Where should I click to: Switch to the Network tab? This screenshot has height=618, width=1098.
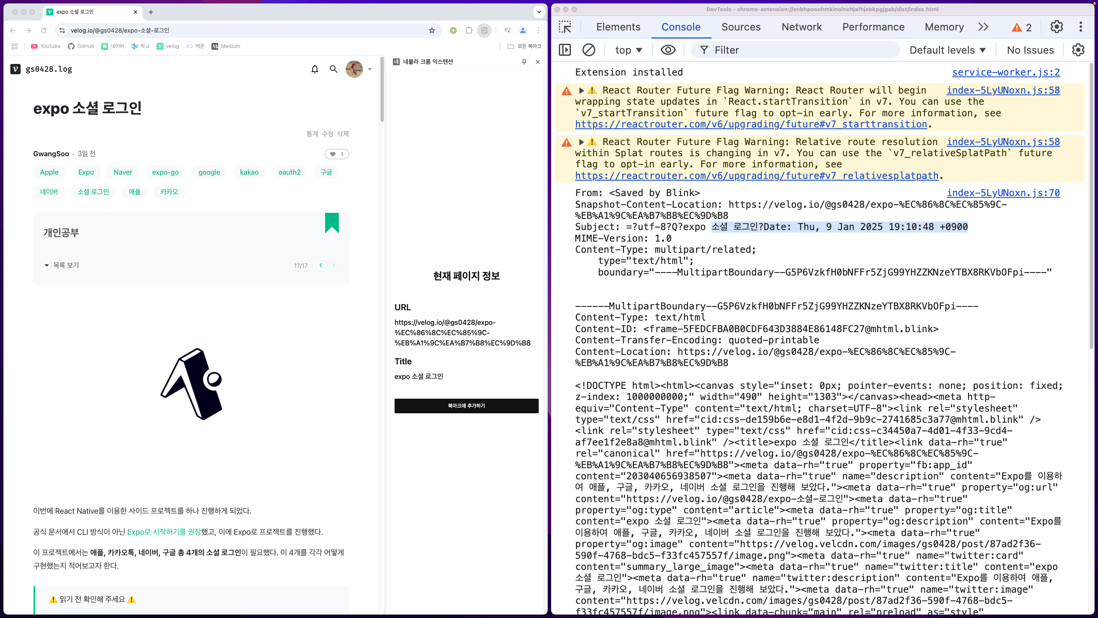[801, 27]
